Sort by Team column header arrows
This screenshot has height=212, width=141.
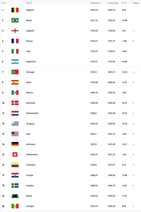click(x=31, y=3)
